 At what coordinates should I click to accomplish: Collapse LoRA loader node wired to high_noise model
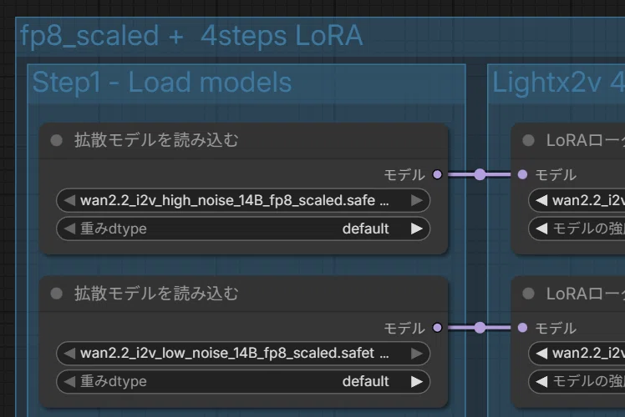528,140
